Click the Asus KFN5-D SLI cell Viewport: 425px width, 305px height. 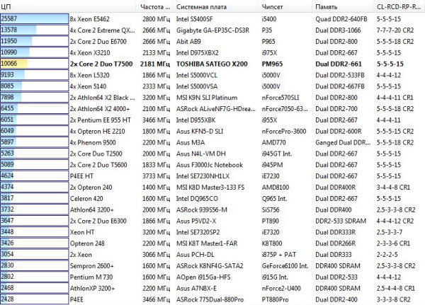click(200, 132)
